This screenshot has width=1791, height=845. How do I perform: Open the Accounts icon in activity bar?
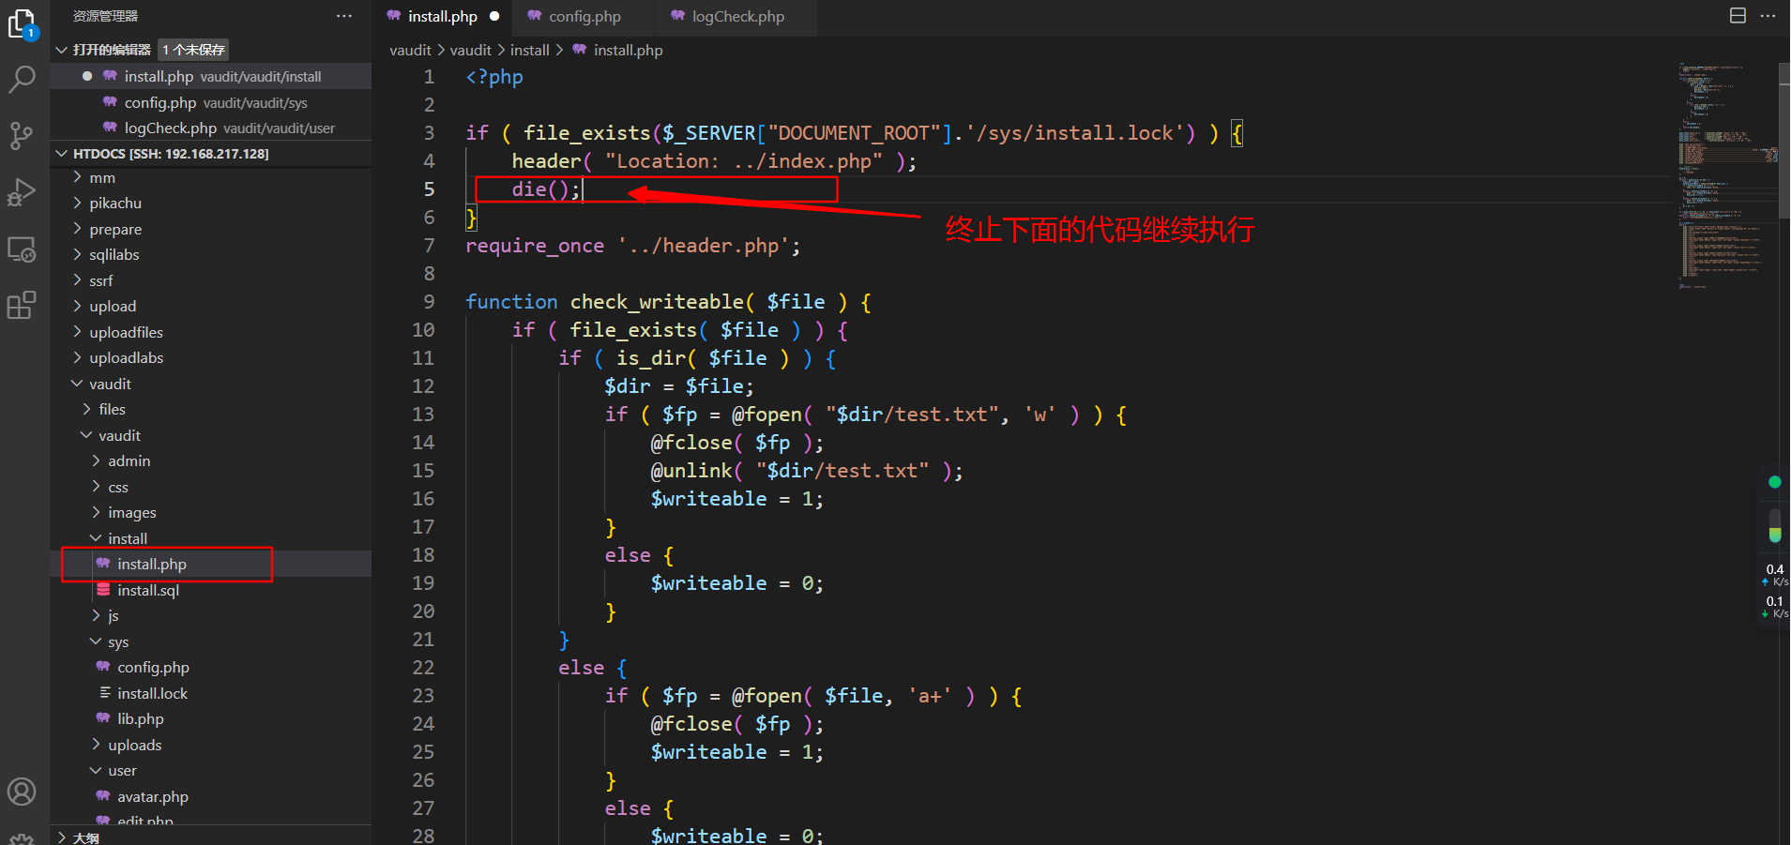point(22,792)
